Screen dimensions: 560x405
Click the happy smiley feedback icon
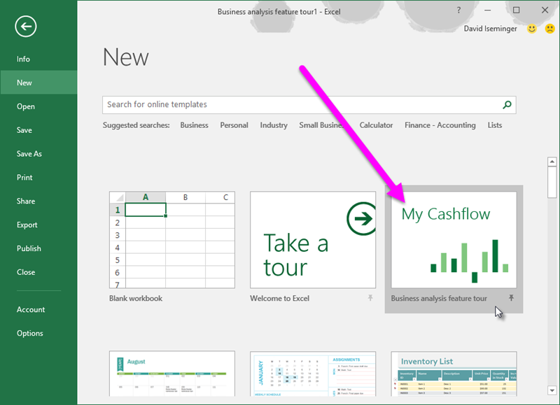click(532, 29)
